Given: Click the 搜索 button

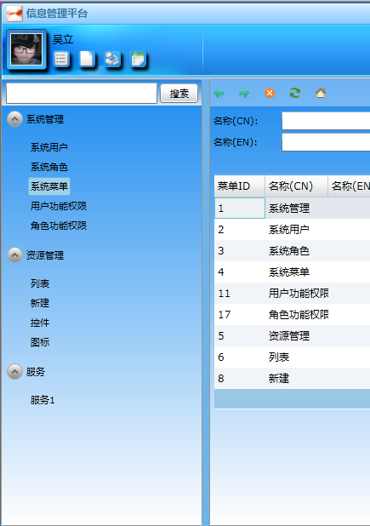Looking at the screenshot, I should coord(179,94).
